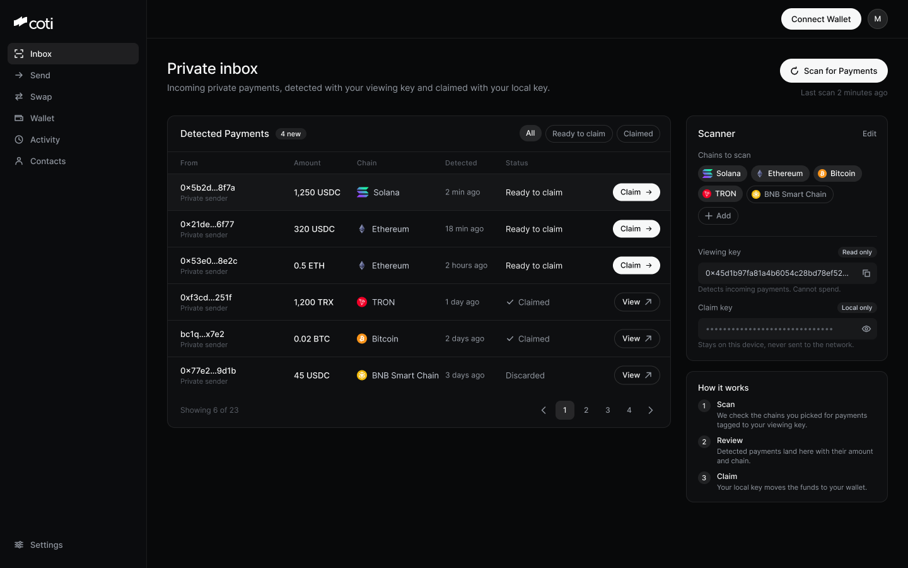The width and height of the screenshot is (908, 568).
Task: Open the Swap section
Action: (73, 97)
